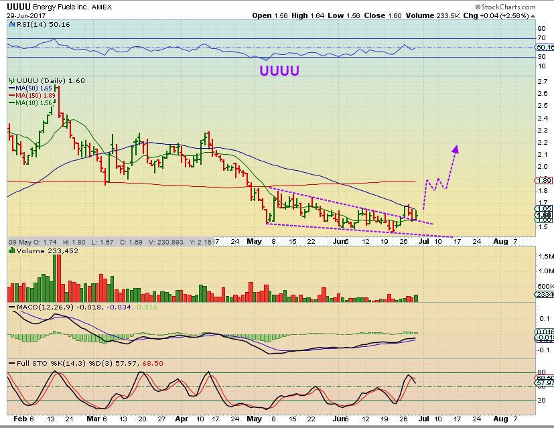Image resolution: width=554 pixels, height=428 pixels.
Task: Click the Apr label on bottom date axis
Action: [182, 419]
